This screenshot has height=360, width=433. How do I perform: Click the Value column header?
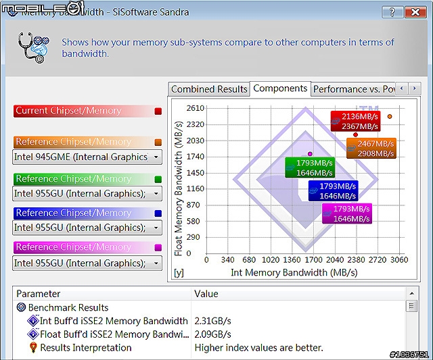(298, 294)
